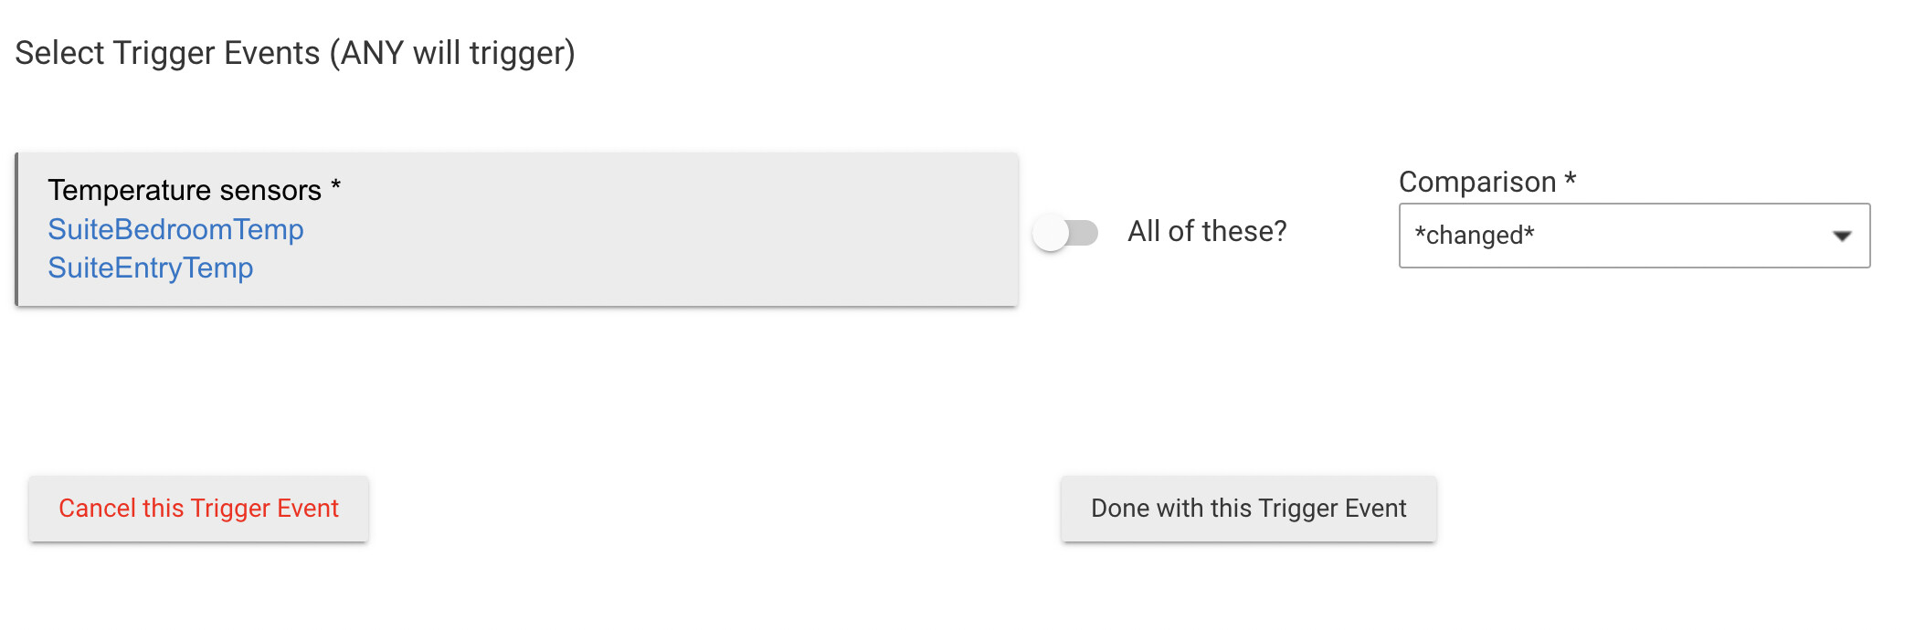
Task: Click the "All of these?" label text
Action: (1207, 232)
